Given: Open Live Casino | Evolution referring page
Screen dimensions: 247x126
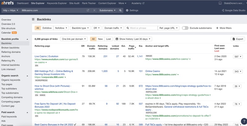Looking at the screenshot, I should 46,56.
